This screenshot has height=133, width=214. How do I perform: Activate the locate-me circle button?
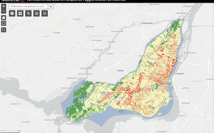[x=4, y=23]
